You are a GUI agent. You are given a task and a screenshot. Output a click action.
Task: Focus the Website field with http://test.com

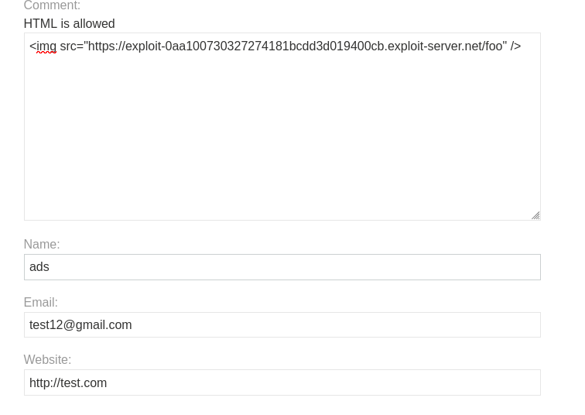point(282,382)
